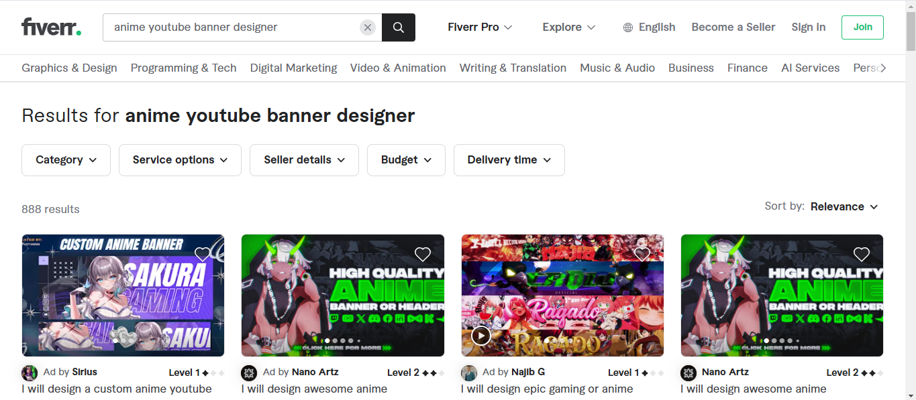Screen dimensions: 916x400
Task: Favorite the last Nano Artz gig card
Action: point(862,254)
